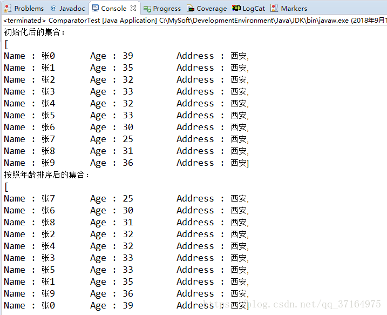Click age '39' in the initialized list
Image resolution: width=387 pixels, height=315 pixels.
128,56
